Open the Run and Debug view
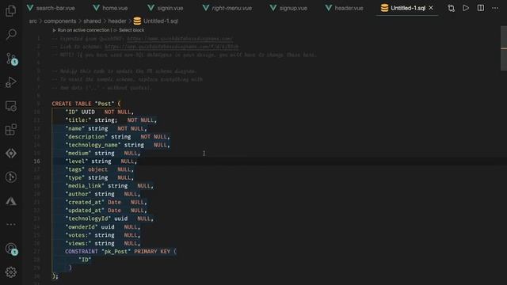Image resolution: width=507 pixels, height=285 pixels. pos(10,82)
